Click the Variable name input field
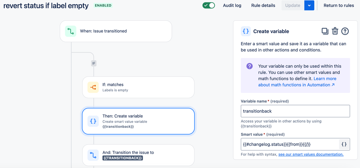 coord(295,111)
